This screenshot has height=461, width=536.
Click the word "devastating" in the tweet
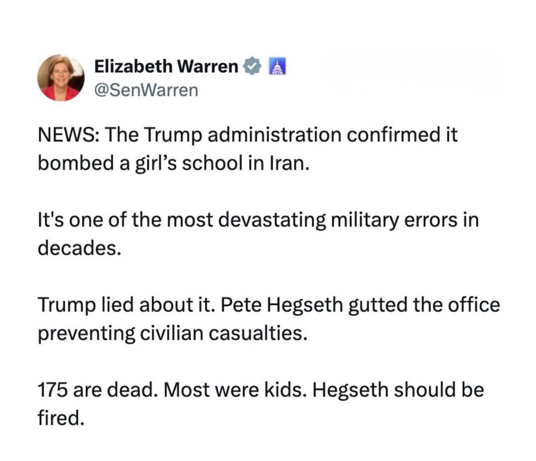pyautogui.click(x=272, y=220)
